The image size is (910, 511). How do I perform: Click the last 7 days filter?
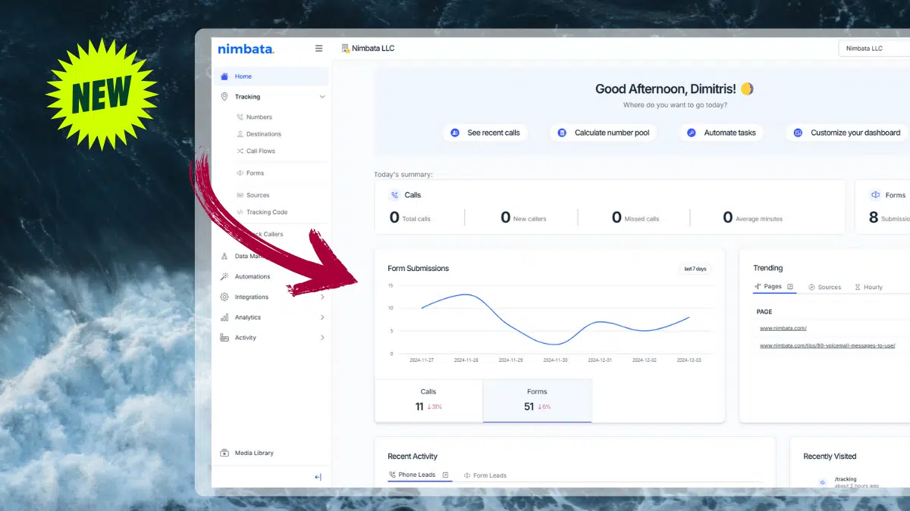pos(695,269)
